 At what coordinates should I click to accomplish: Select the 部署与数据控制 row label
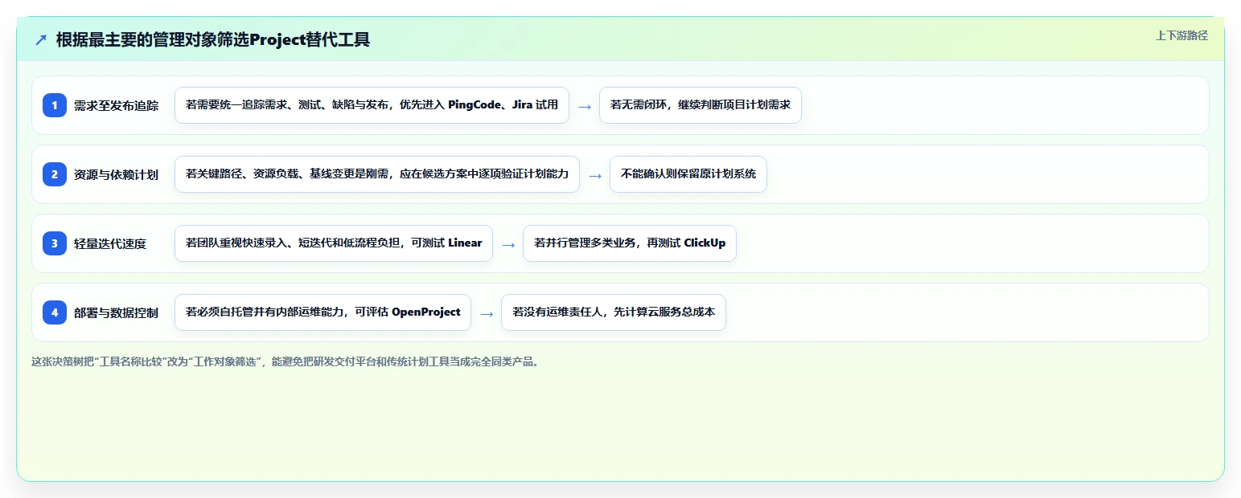tap(116, 312)
